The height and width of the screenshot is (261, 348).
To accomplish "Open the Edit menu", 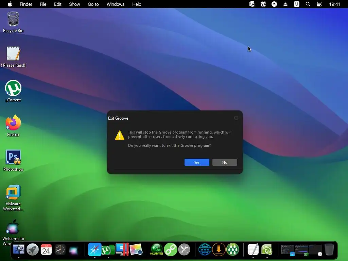I will (58, 4).
